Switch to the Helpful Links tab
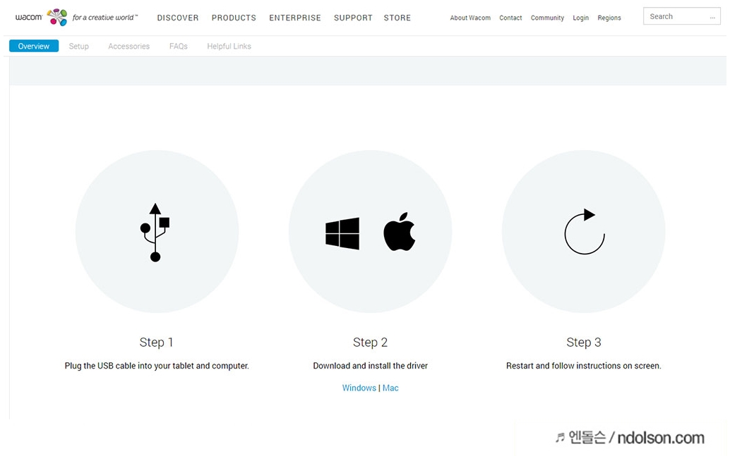This screenshot has height=456, width=730. (x=229, y=46)
